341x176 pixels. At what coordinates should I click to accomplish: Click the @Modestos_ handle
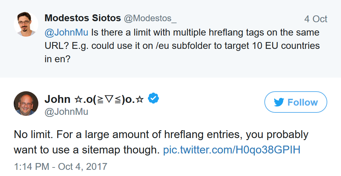click(150, 19)
